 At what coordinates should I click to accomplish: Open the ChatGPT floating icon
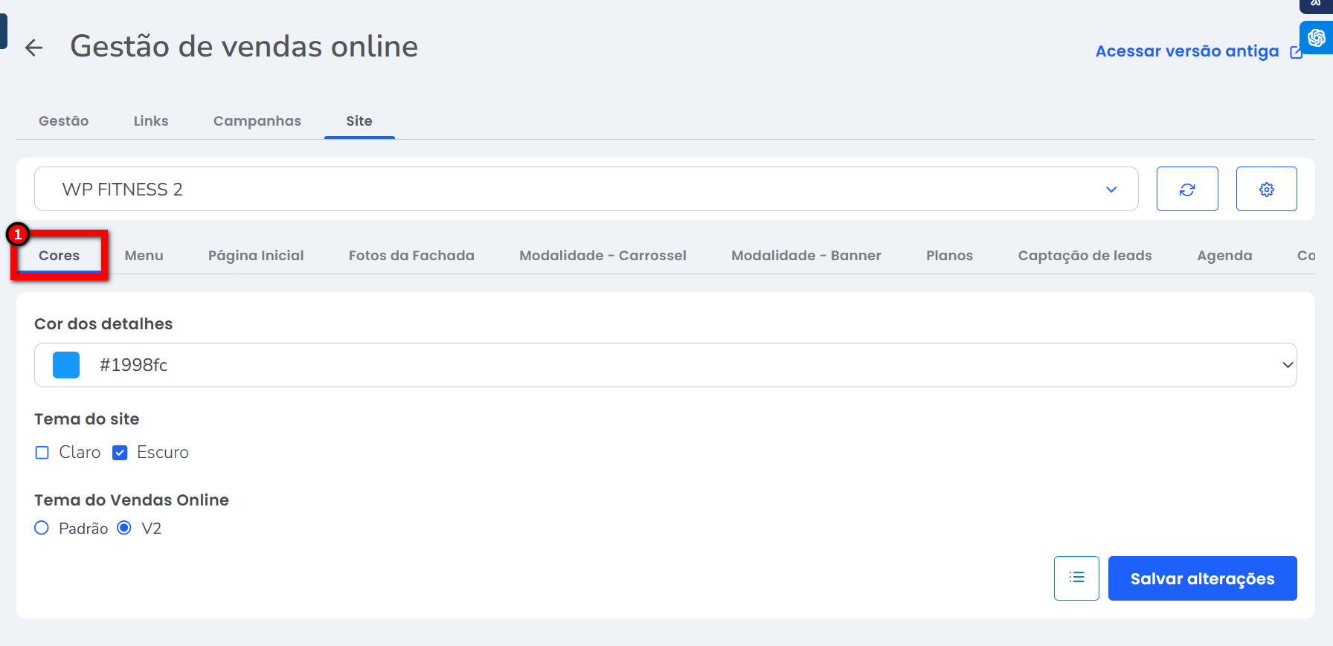(1316, 38)
